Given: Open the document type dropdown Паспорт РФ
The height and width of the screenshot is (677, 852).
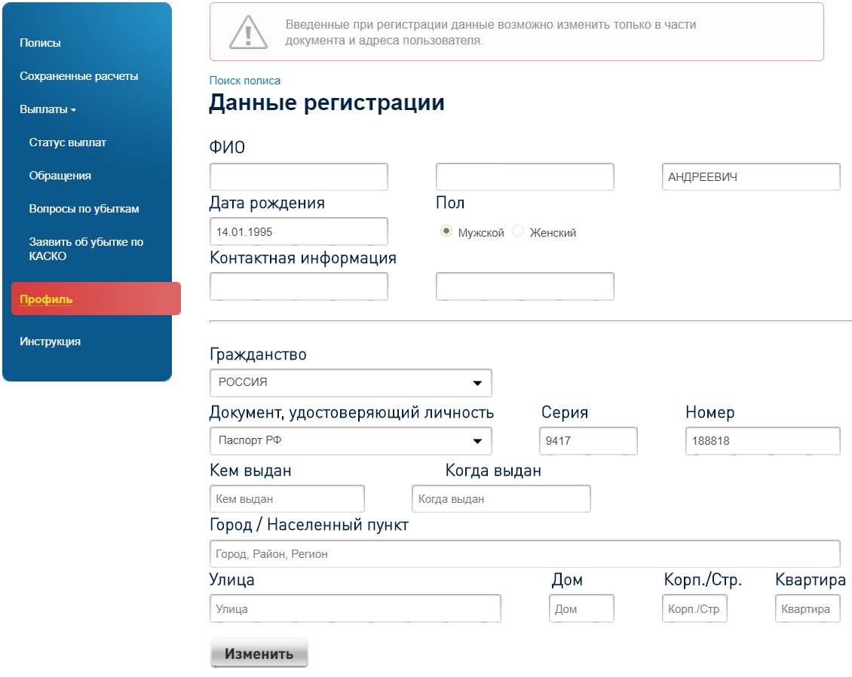Looking at the screenshot, I should coord(351,440).
